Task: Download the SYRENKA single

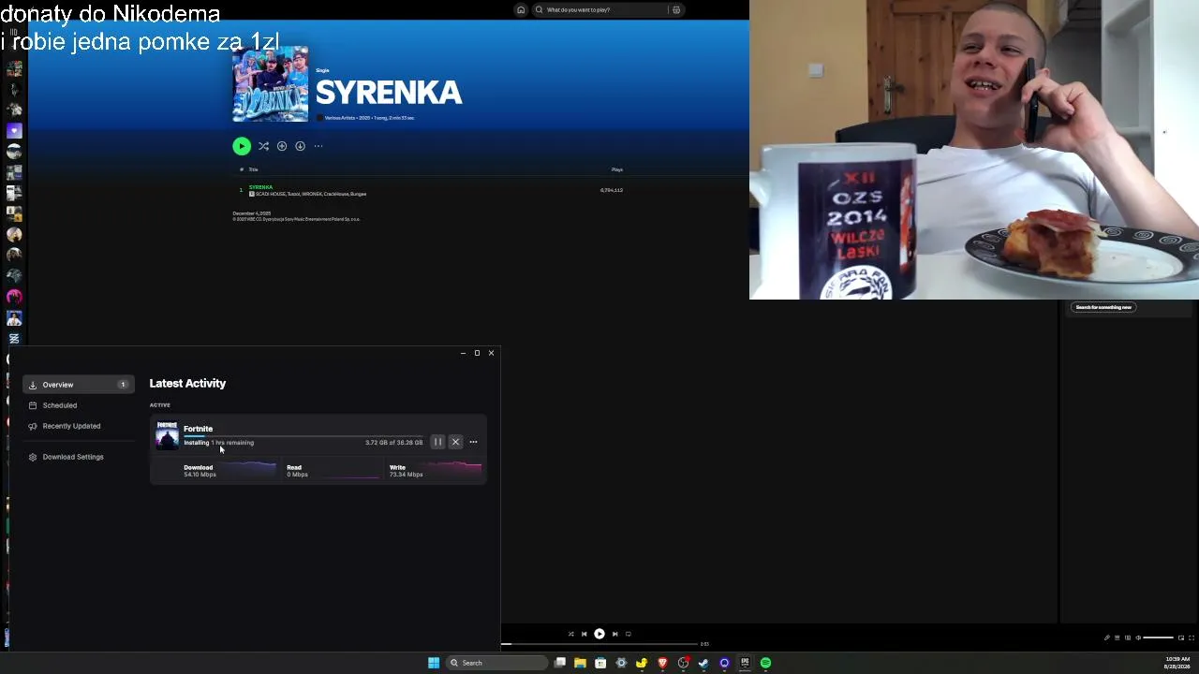Action: point(300,146)
